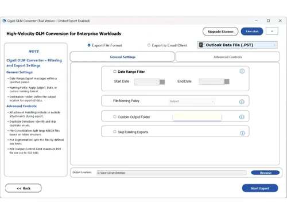287x215 pixels.
Task: Open the Start Date calendar picker
Action: 162,82
